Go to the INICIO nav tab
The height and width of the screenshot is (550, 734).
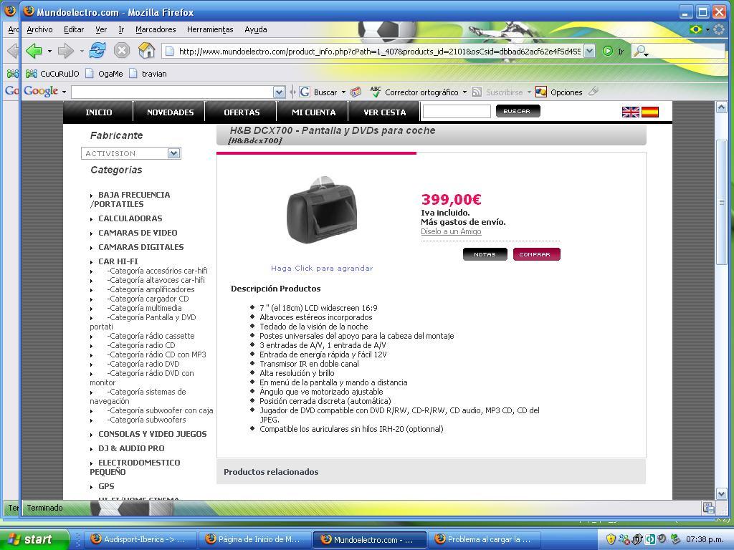(98, 112)
